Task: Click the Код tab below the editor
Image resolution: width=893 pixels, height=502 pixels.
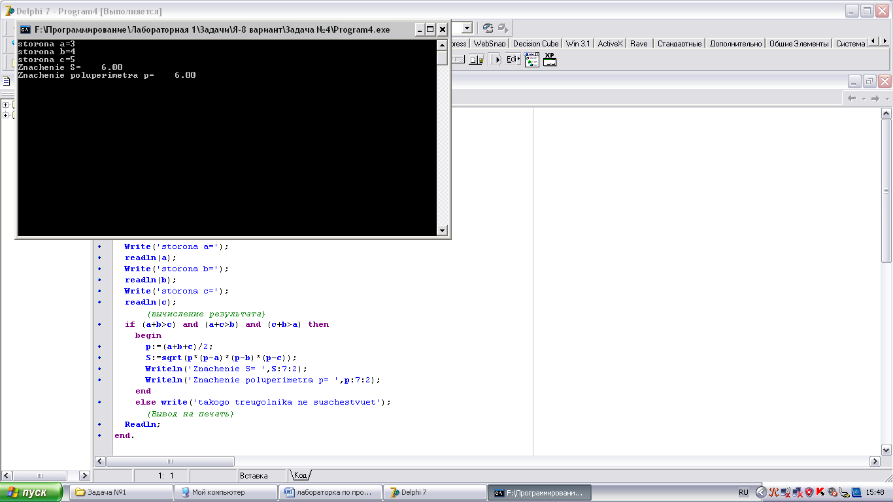Action: pyautogui.click(x=301, y=475)
